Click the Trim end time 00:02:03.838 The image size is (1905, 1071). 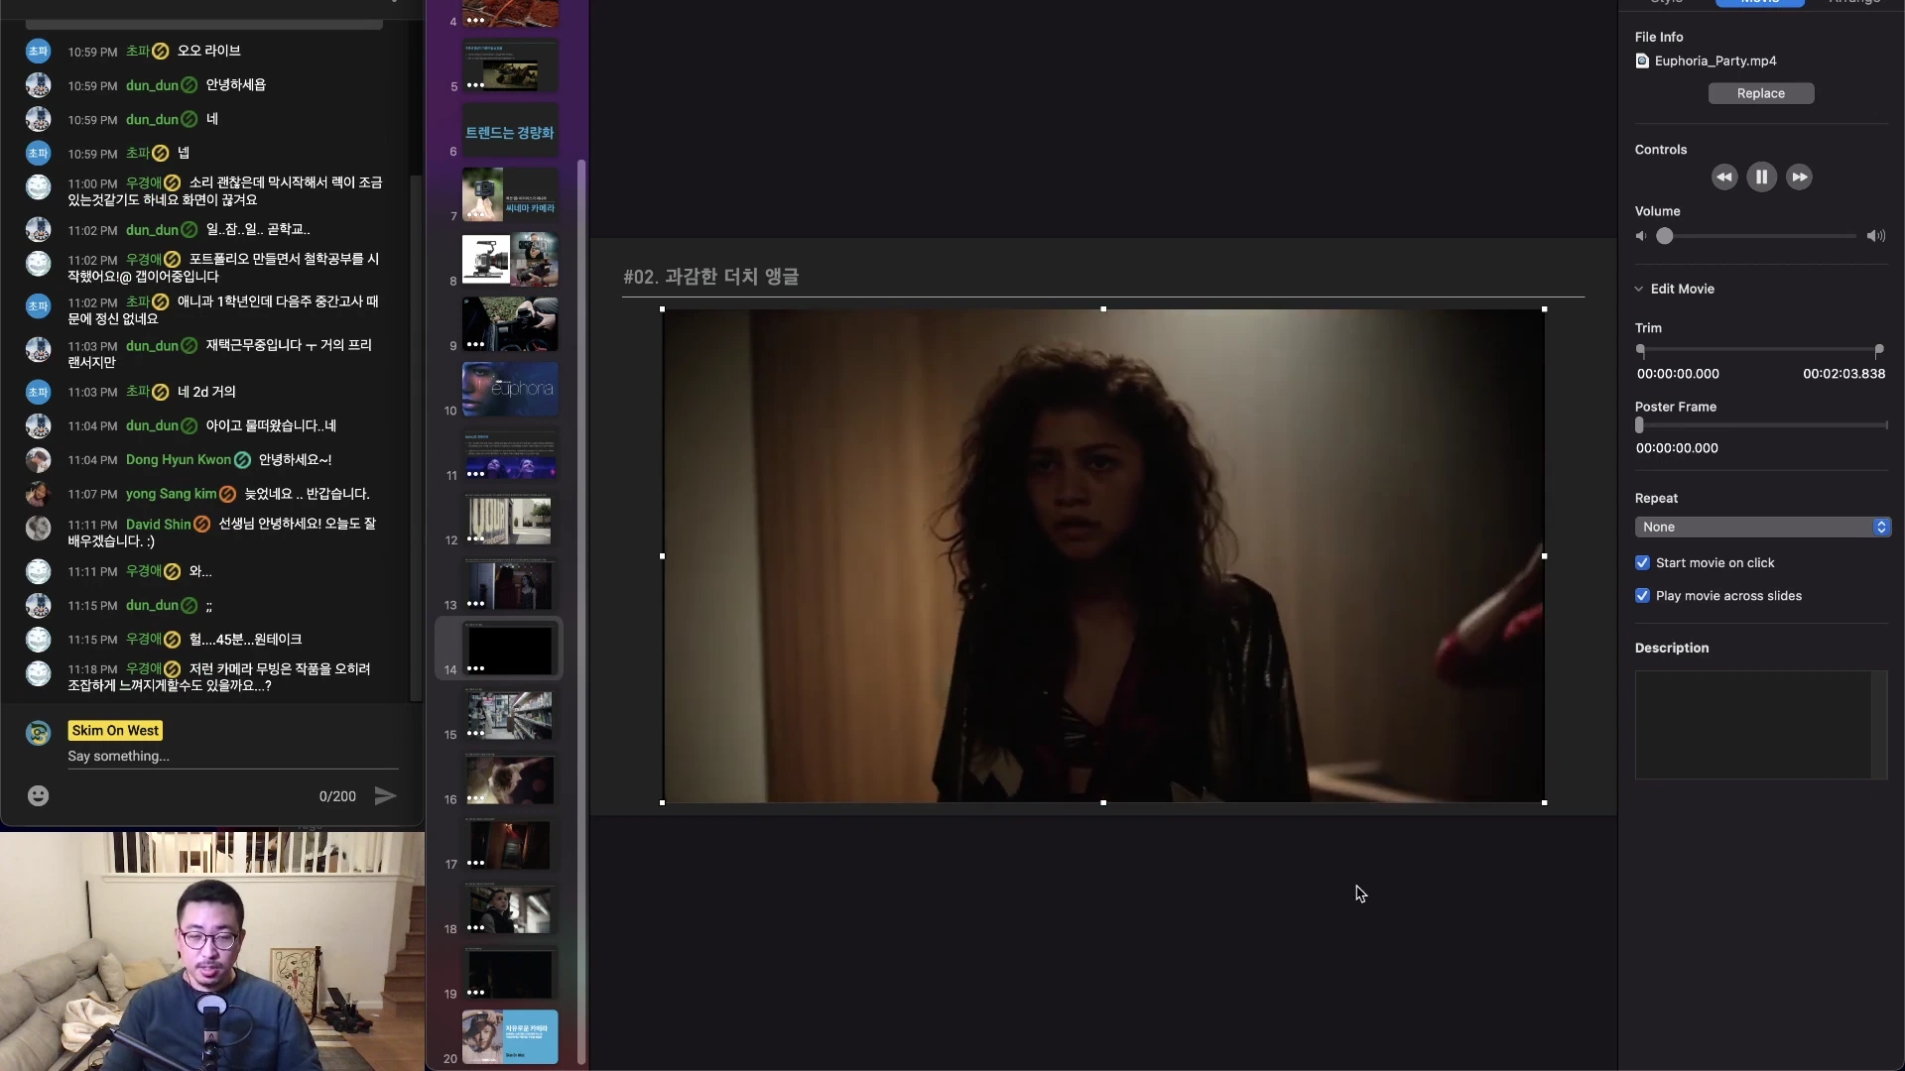coord(1843,375)
